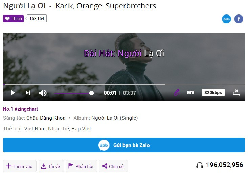This screenshot has height=175, width=248.
Task: Skip to next track icon
Action: coord(28,93)
